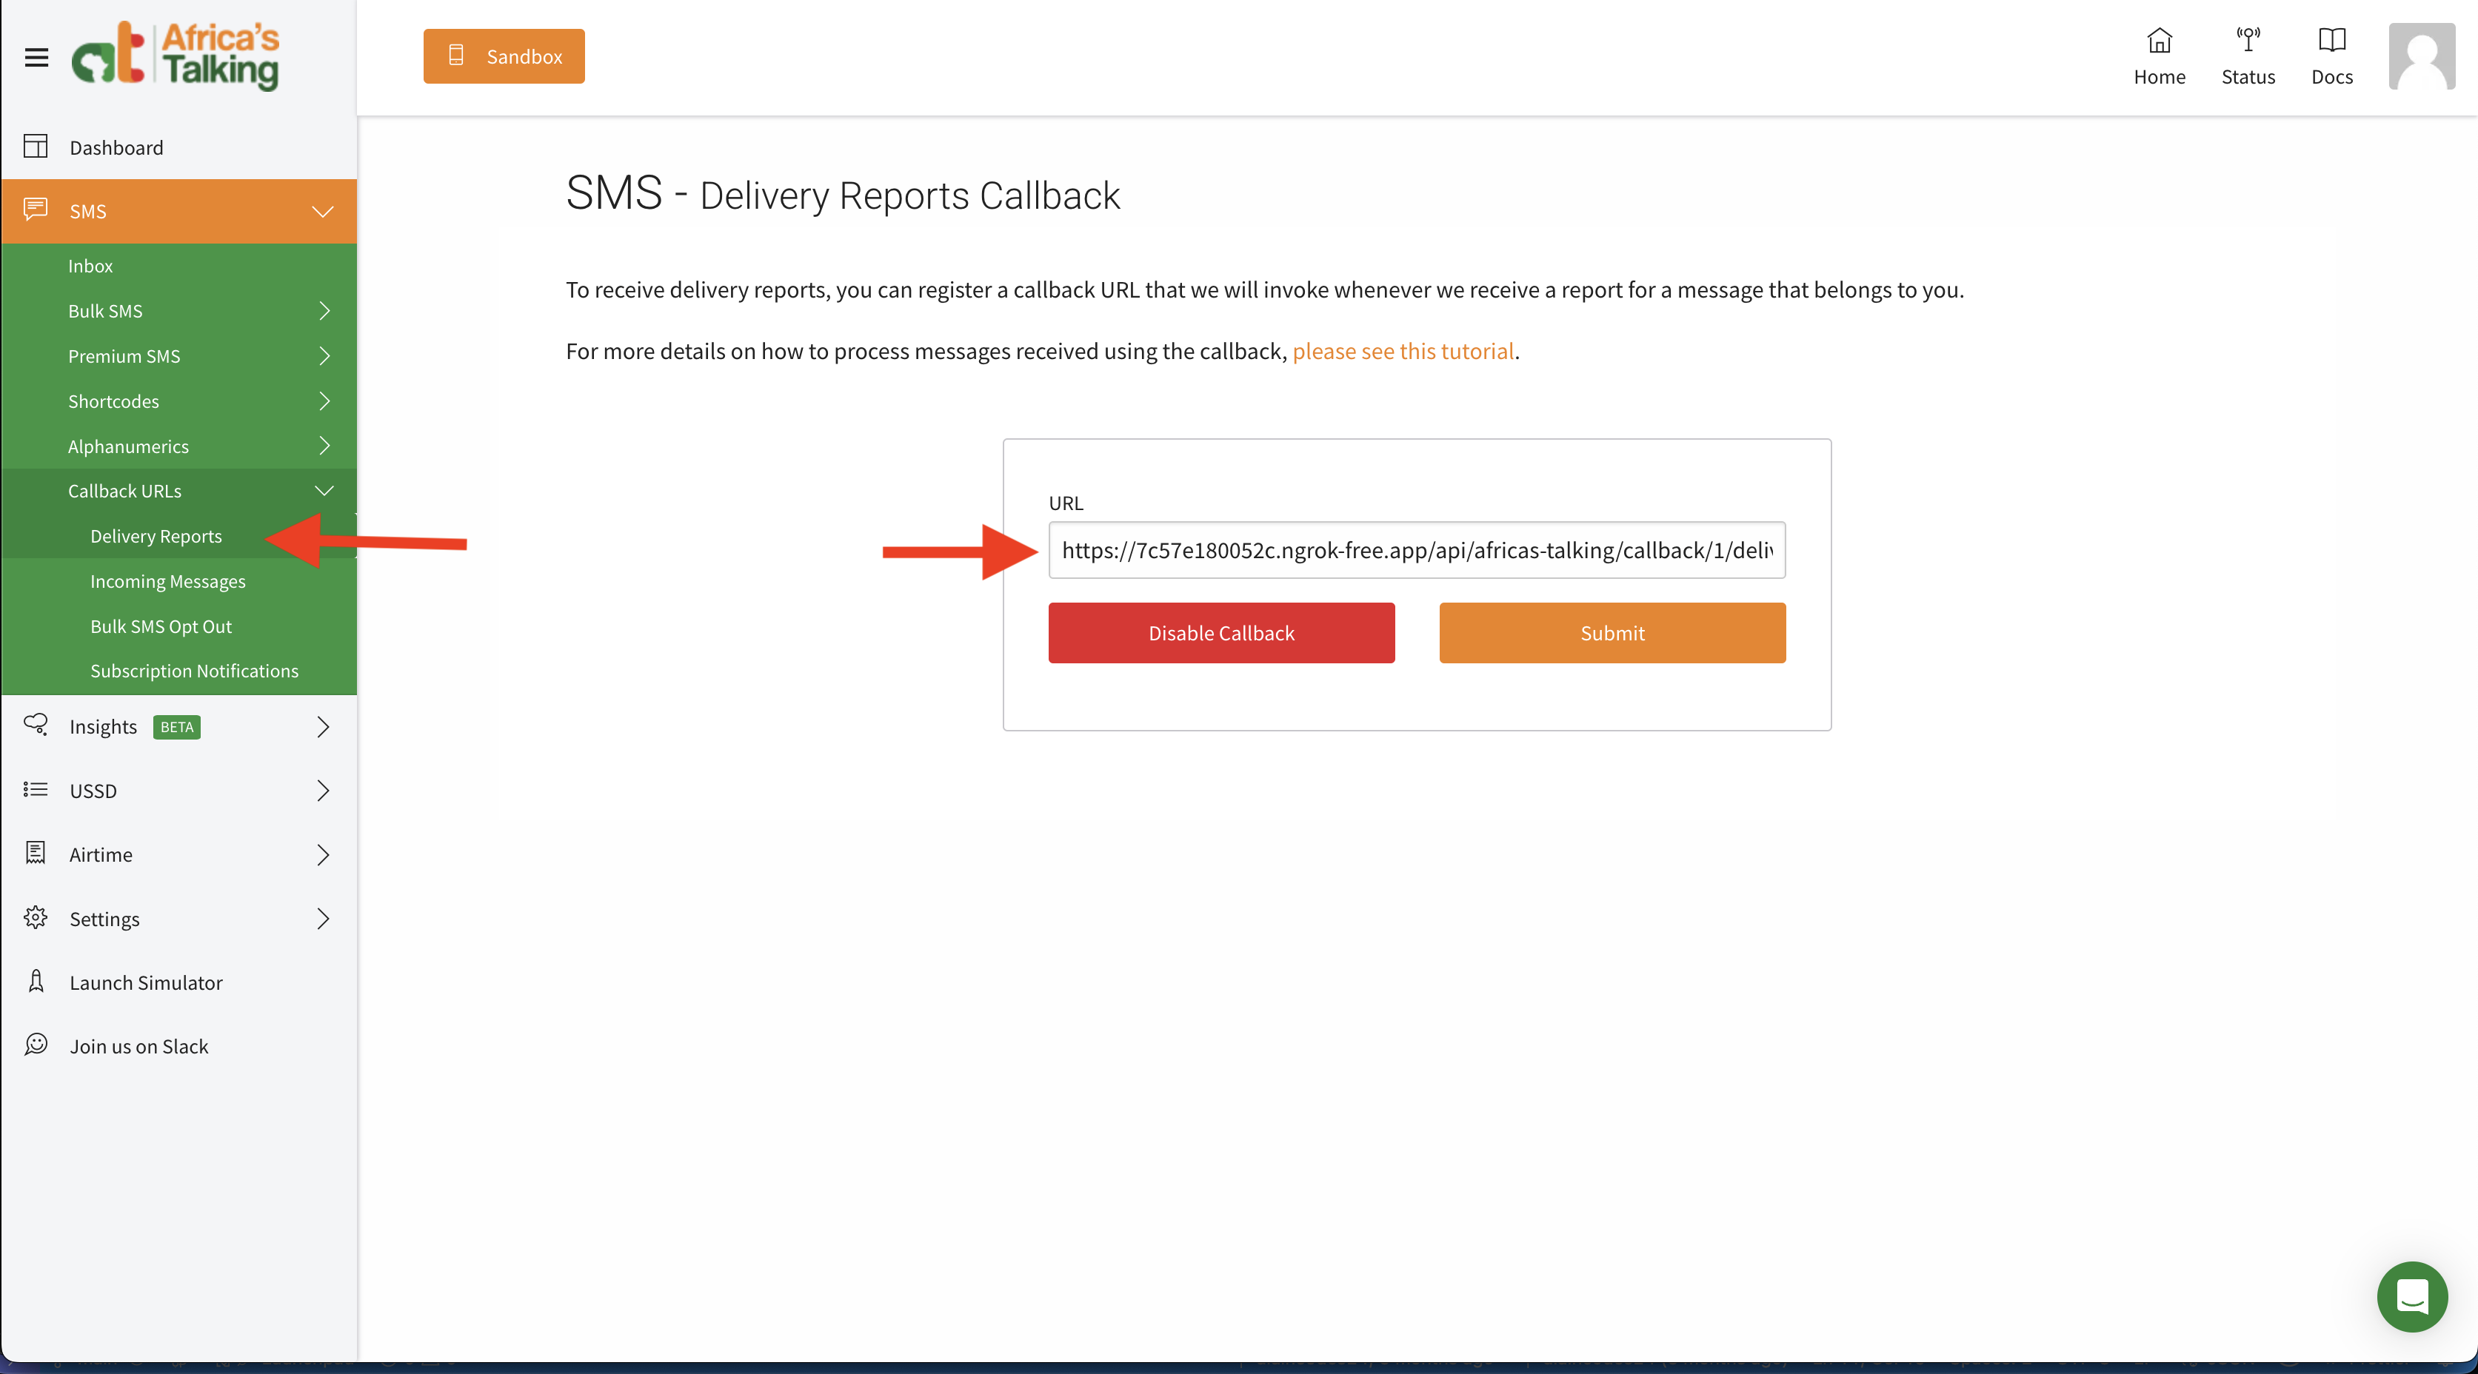Expand Premium SMS submenu arrow
Screen dimensions: 2478x1374
click(x=324, y=356)
